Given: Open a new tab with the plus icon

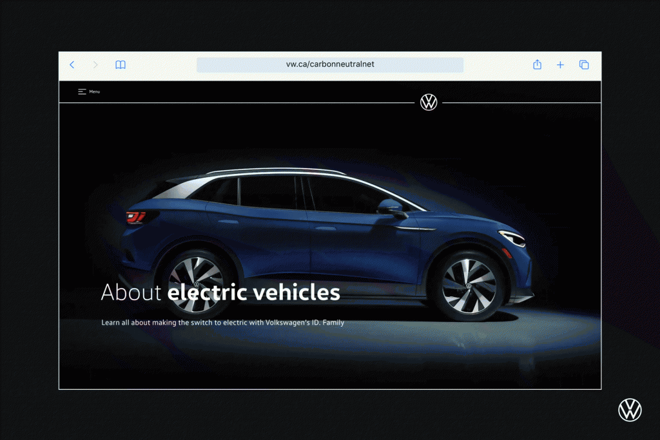Looking at the screenshot, I should click(x=560, y=64).
